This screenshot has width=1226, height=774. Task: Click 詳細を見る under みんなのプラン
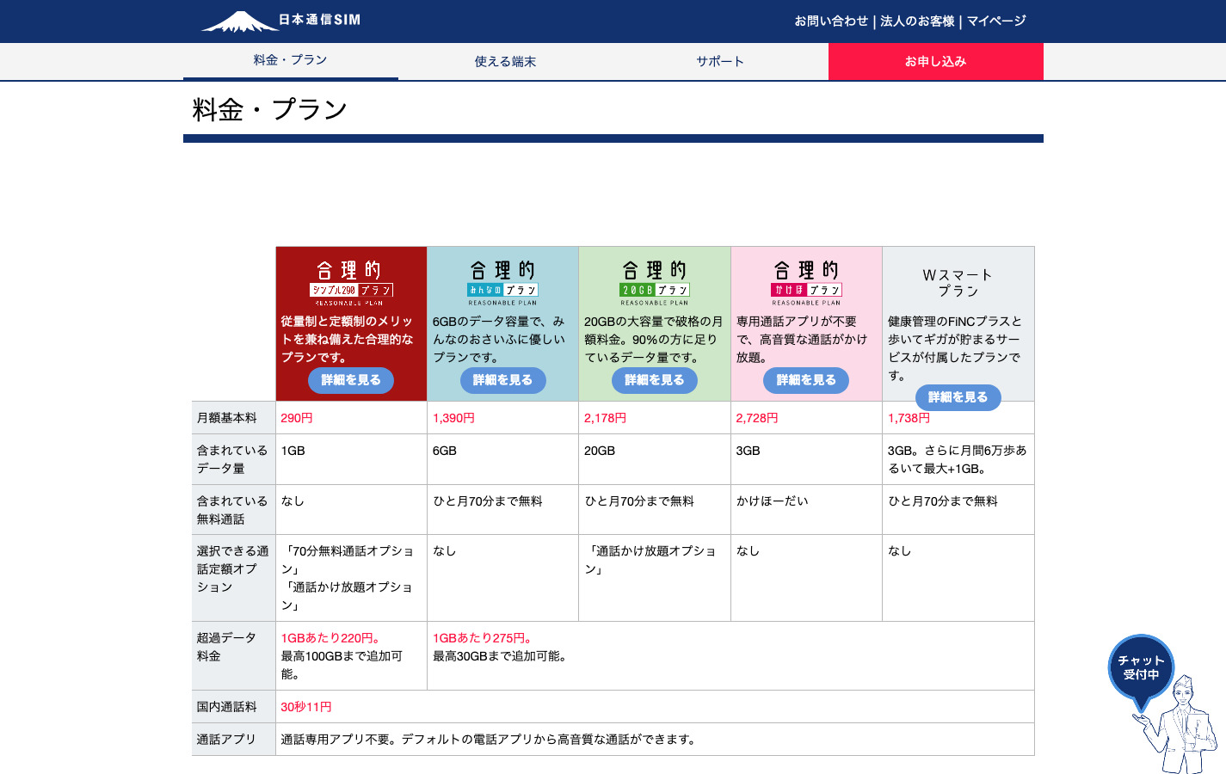(502, 380)
